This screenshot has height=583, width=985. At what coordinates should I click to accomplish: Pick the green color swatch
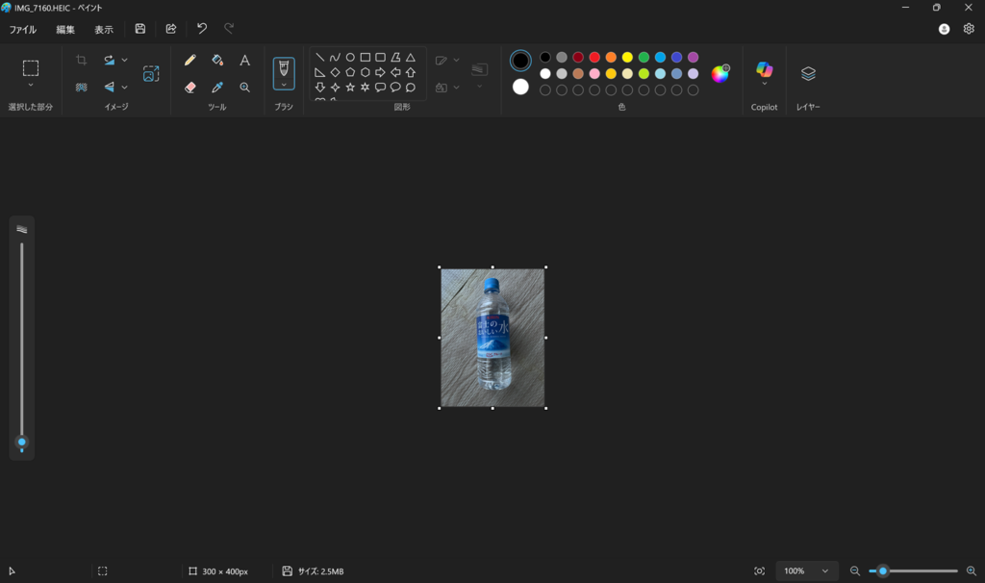pos(644,57)
